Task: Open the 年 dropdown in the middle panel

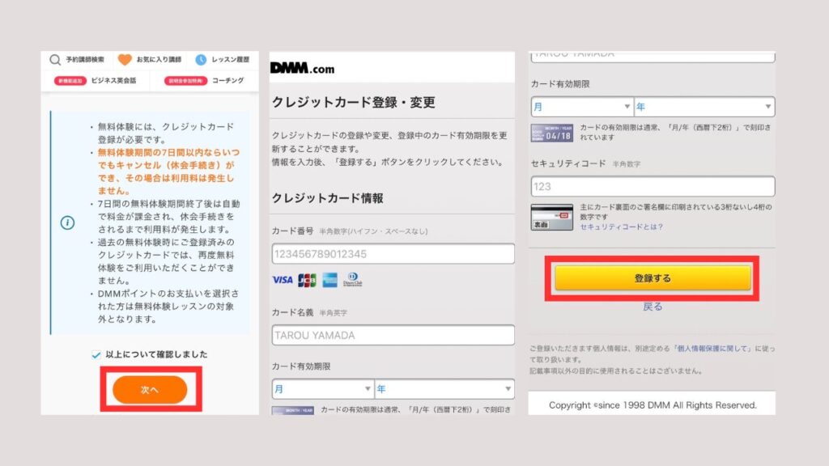Action: 444,389
